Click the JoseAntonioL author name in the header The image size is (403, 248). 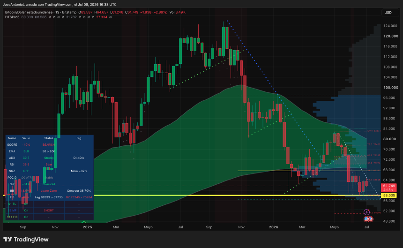(x=14, y=4)
